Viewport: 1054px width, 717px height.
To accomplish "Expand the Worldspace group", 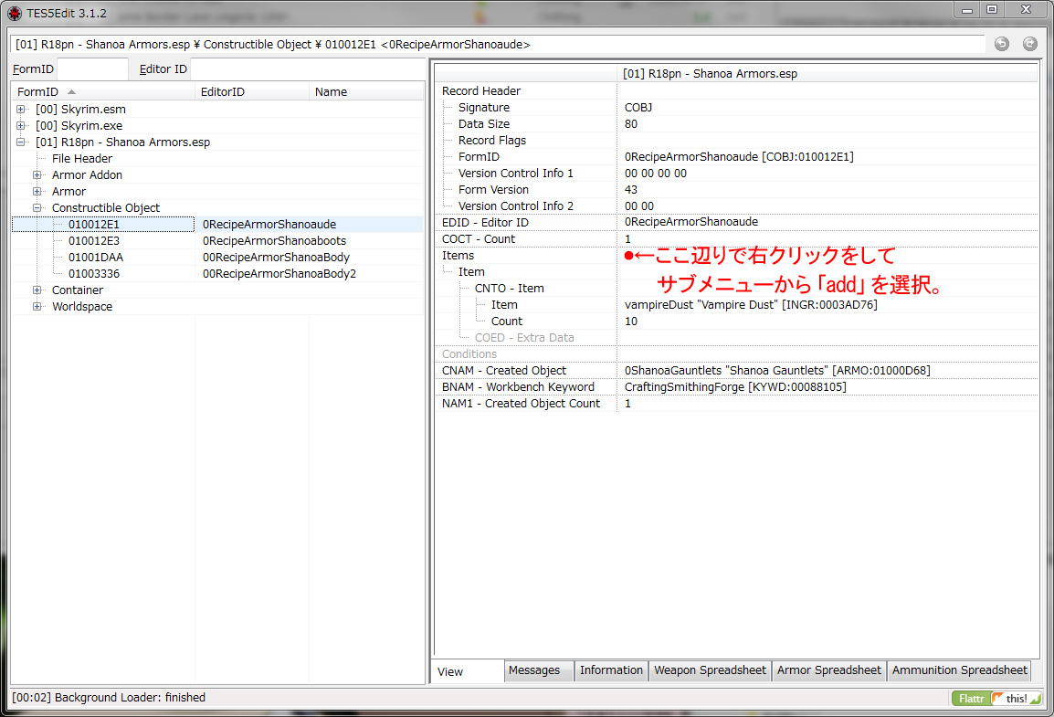I will tap(37, 306).
